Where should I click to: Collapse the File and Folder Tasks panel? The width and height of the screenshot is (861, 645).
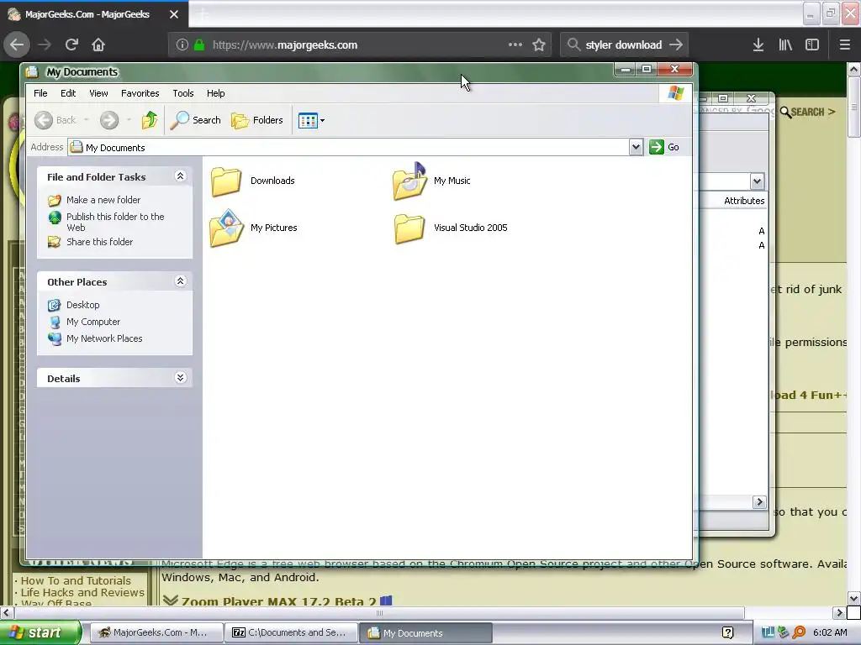(x=180, y=176)
